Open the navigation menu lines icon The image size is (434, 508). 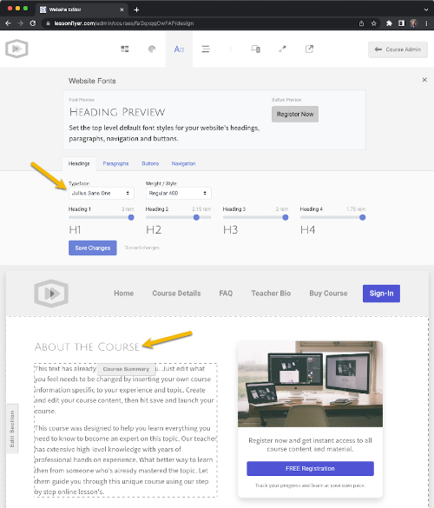pyautogui.click(x=206, y=49)
